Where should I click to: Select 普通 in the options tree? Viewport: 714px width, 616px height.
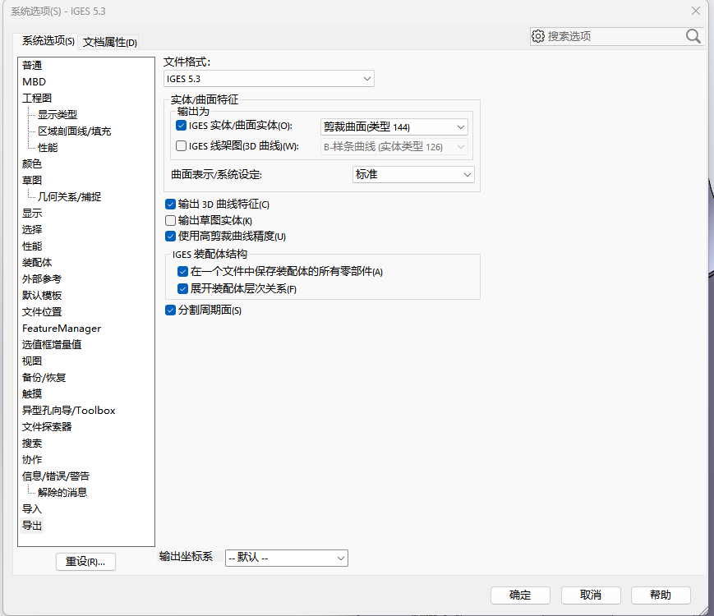[x=32, y=66]
